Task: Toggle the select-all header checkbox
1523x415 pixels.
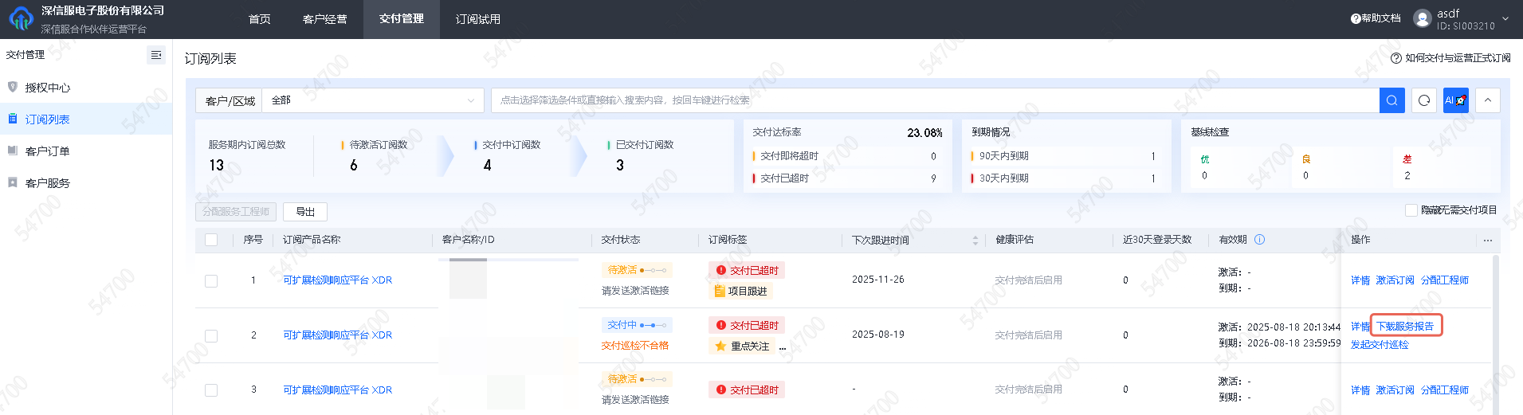Action: [211, 240]
